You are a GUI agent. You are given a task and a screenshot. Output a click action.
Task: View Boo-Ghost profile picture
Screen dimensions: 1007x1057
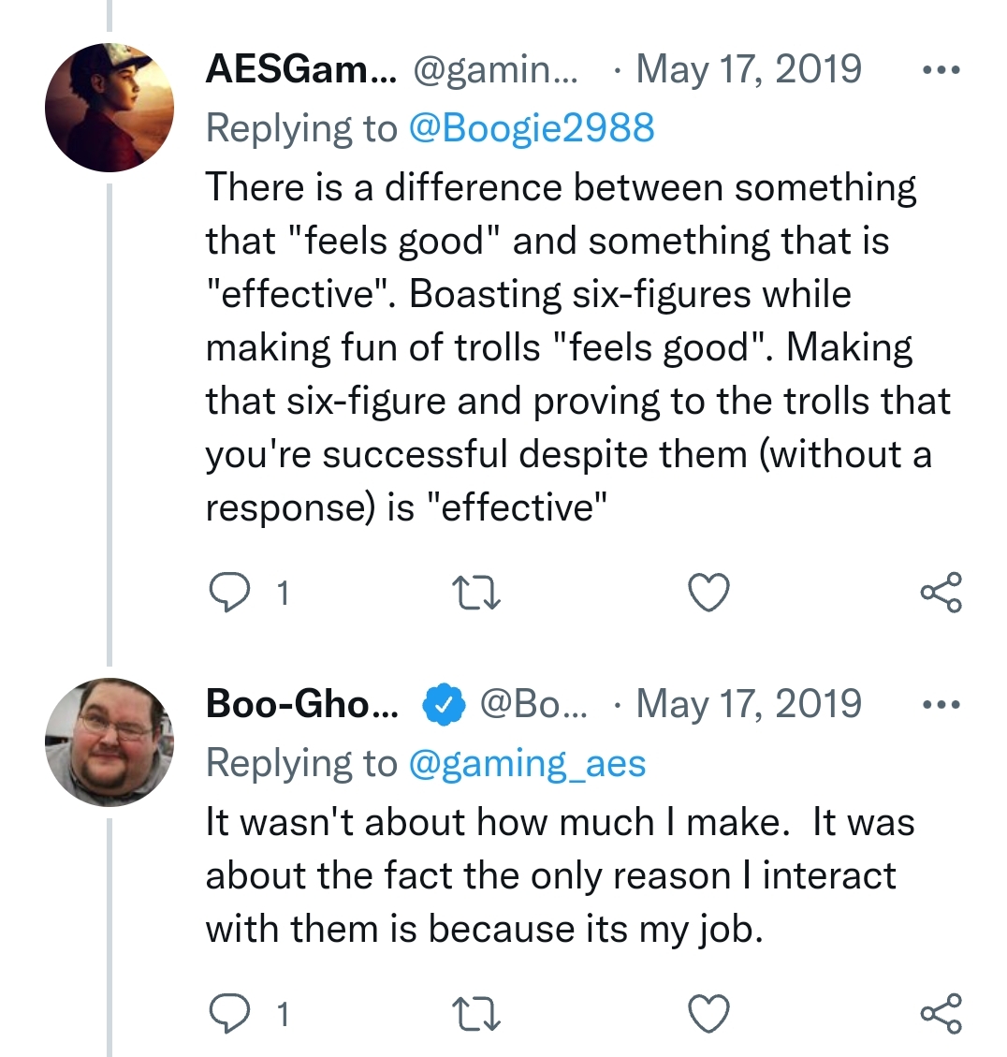109,741
